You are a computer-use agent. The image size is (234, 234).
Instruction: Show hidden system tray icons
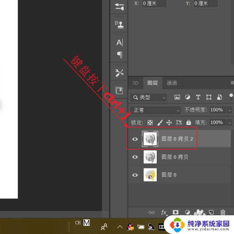tap(120, 227)
